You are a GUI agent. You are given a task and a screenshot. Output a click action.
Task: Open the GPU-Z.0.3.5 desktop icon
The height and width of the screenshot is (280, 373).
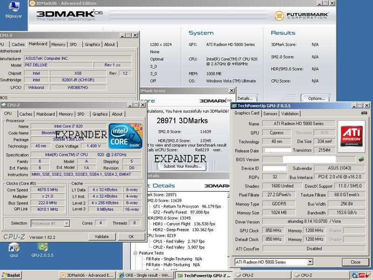click(42, 250)
